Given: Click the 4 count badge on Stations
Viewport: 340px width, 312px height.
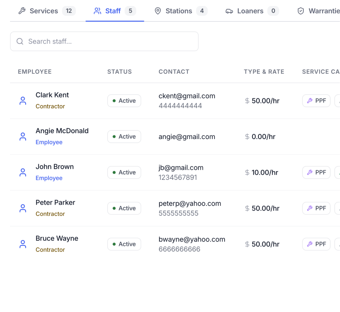Looking at the screenshot, I should click(202, 11).
